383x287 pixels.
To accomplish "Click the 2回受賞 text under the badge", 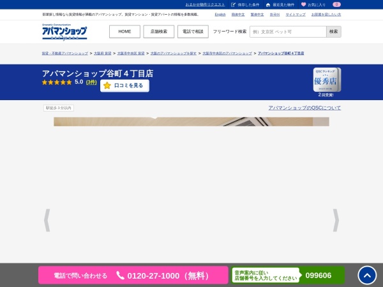I will click(x=326, y=94).
